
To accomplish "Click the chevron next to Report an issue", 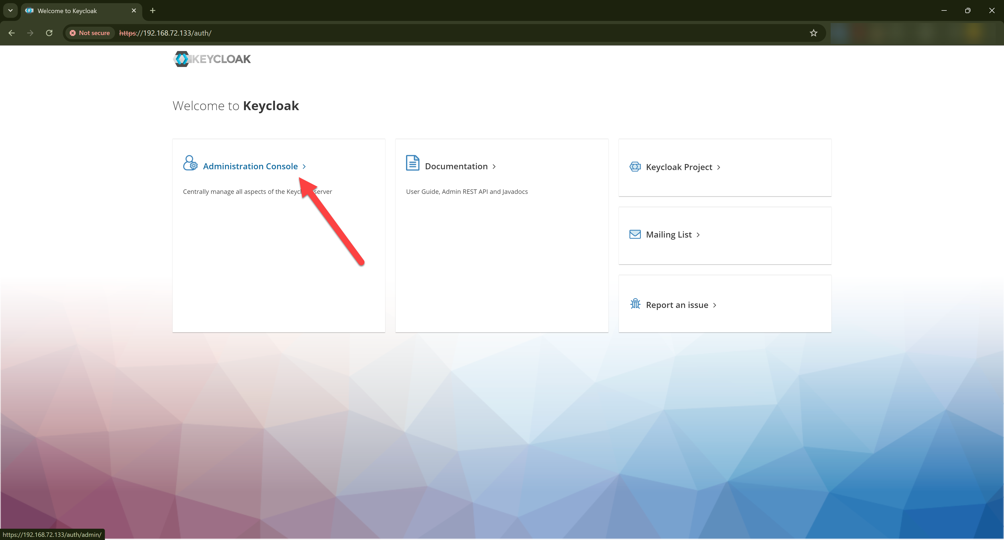I will tap(715, 305).
